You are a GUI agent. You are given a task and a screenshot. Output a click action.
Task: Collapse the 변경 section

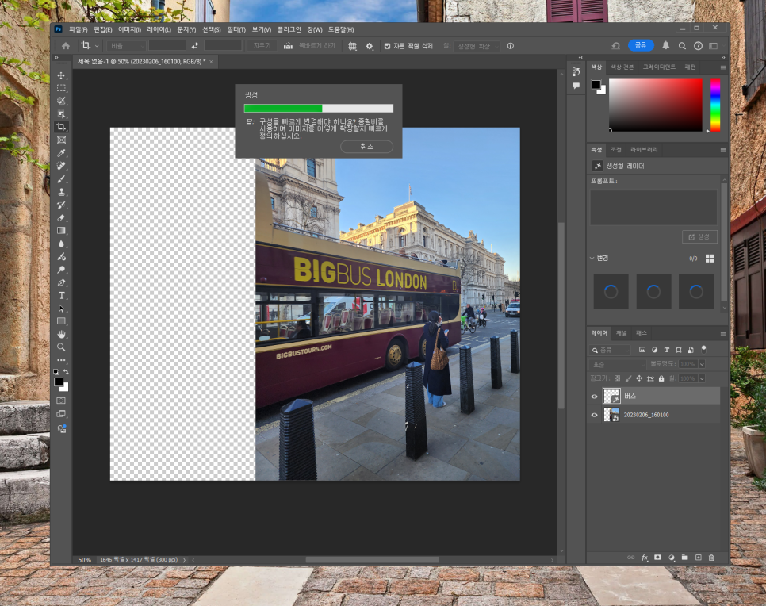(592, 258)
